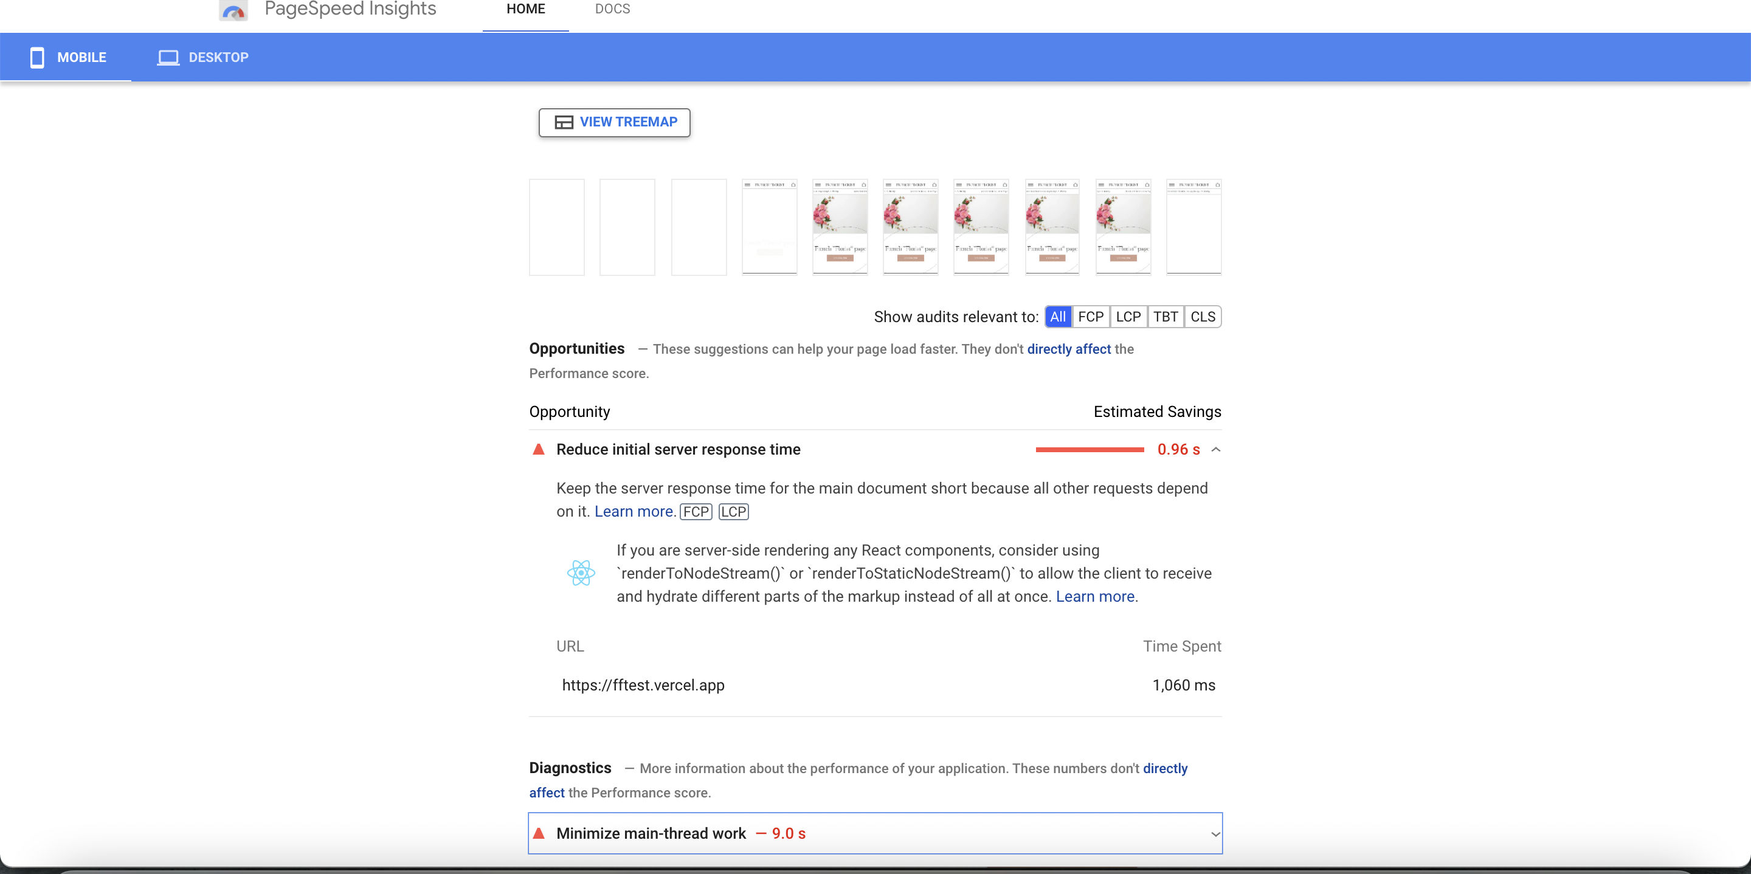Screen dimensions: 1751x874
Task: Filter audits by TBT
Action: [1165, 317]
